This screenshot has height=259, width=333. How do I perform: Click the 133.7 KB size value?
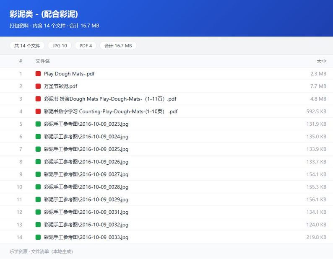[316, 162]
